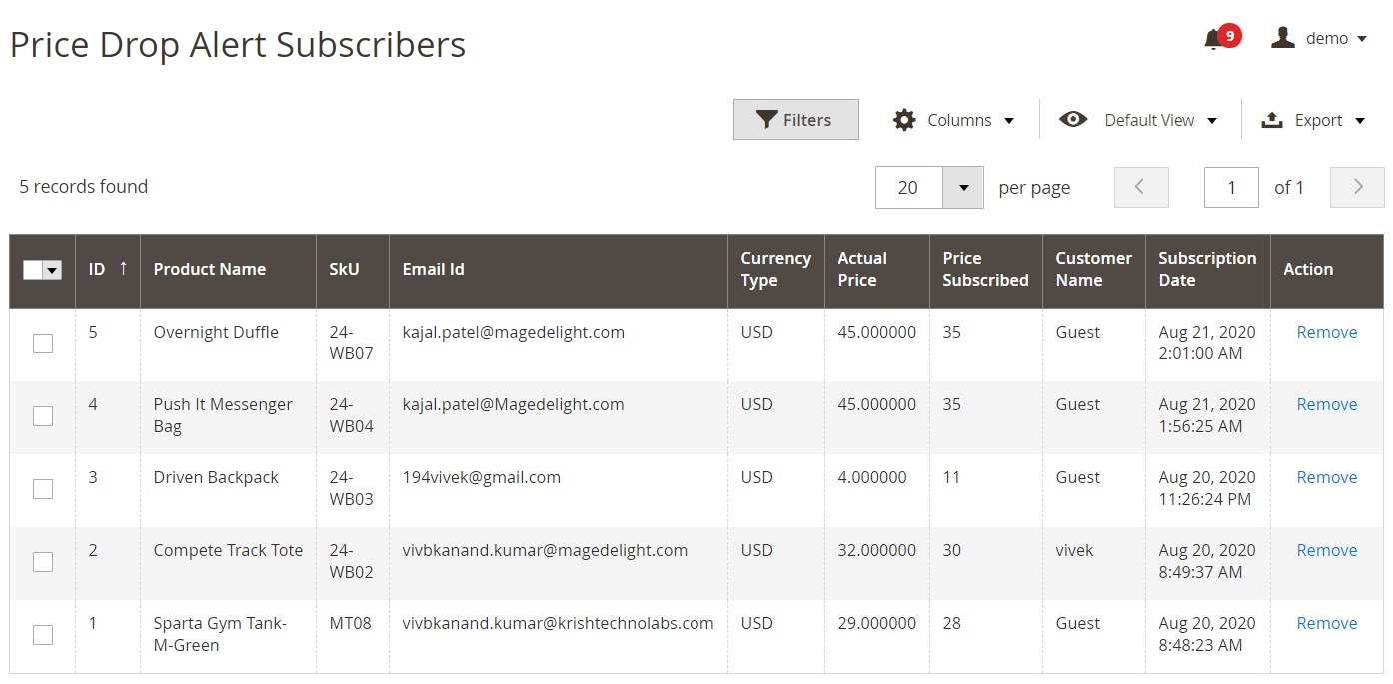This screenshot has width=1393, height=684.
Task: Sort by Subscription Date column header
Action: pyautogui.click(x=1206, y=269)
